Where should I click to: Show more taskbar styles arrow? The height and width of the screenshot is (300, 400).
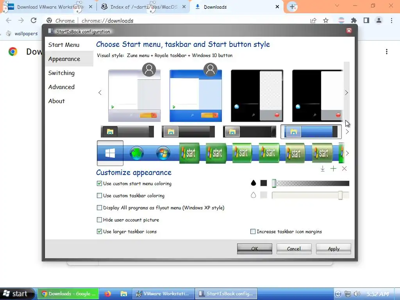pyautogui.click(x=347, y=132)
